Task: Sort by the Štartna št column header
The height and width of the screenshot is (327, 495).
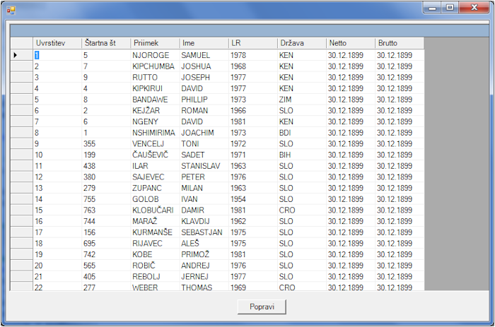Action: tap(105, 43)
